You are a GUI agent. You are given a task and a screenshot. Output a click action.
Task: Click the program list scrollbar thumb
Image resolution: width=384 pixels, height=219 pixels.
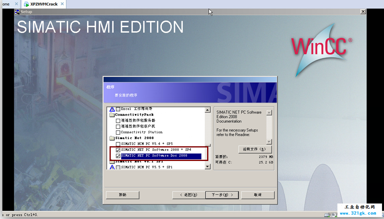pos(208,146)
